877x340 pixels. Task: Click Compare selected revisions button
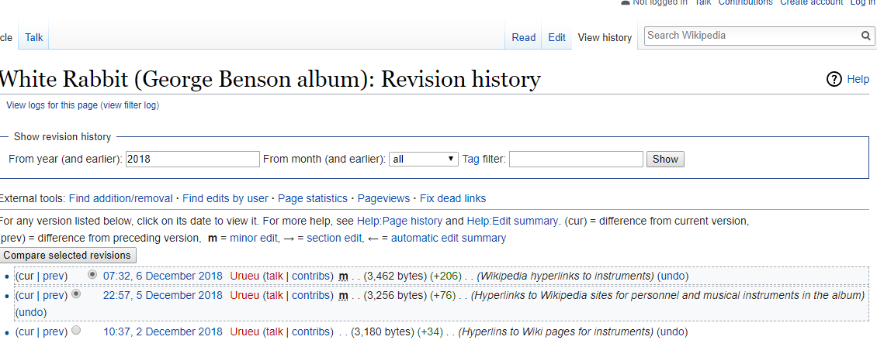(68, 255)
